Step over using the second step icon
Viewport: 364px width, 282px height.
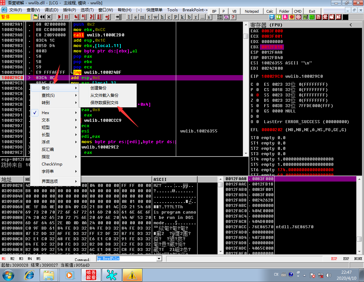coord(84,17)
